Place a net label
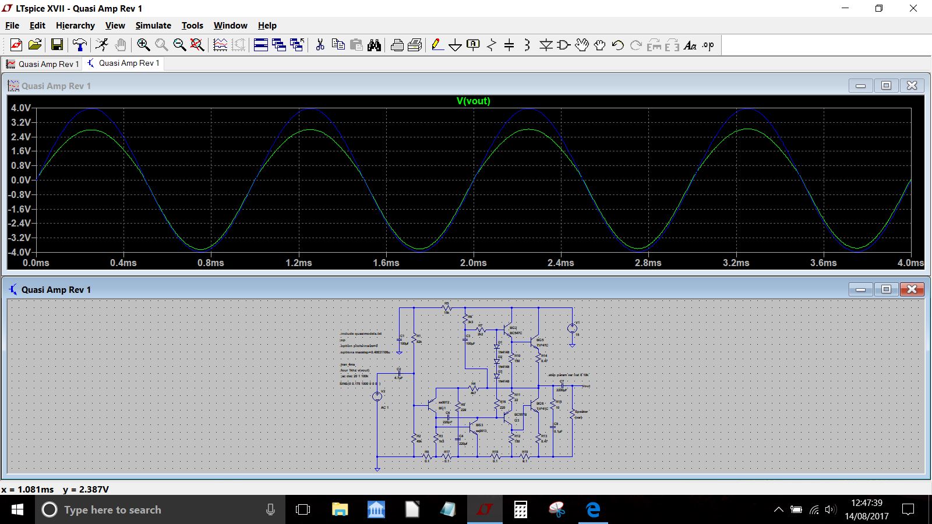Viewport: 932px width, 524px height. (474, 45)
